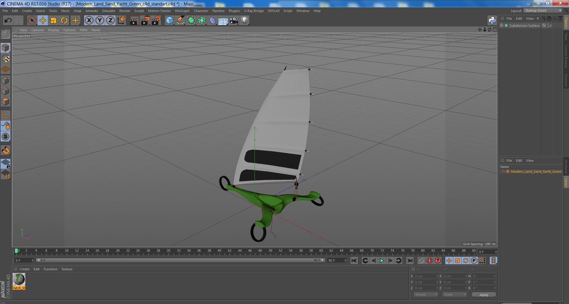Expand the Subdivision Surface object tree
The image size is (569, 304).
point(501,26)
